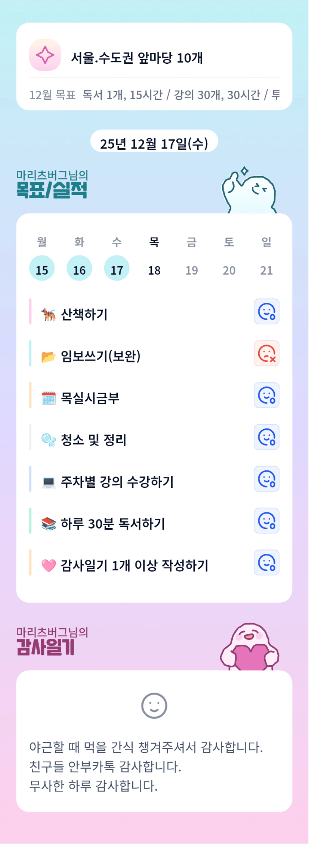Click the white ghost mascot character
Viewport: 309px width, 844px height.
coord(250,191)
